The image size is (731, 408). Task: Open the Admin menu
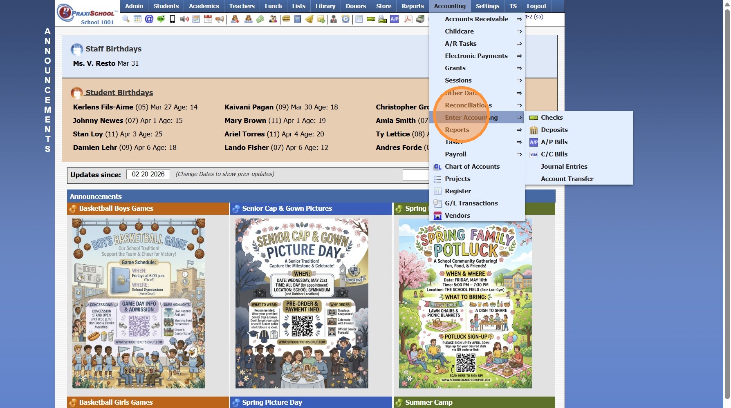click(x=134, y=6)
